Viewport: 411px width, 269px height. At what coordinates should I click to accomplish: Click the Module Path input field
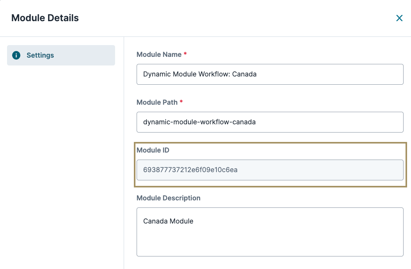(270, 122)
